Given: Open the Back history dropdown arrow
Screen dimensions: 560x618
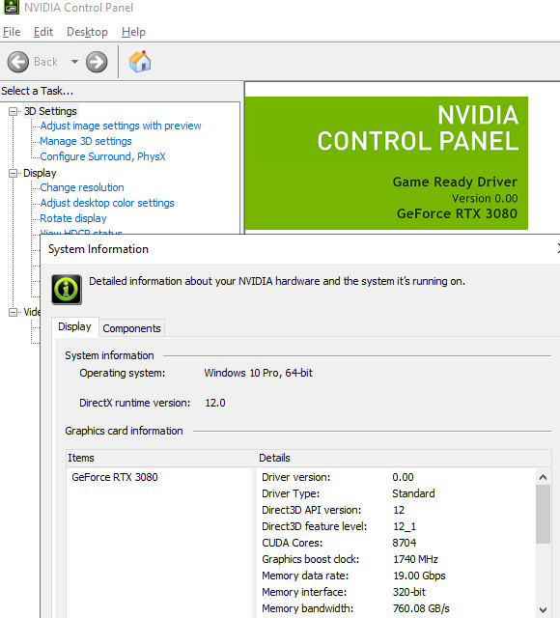Looking at the screenshot, I should point(74,62).
